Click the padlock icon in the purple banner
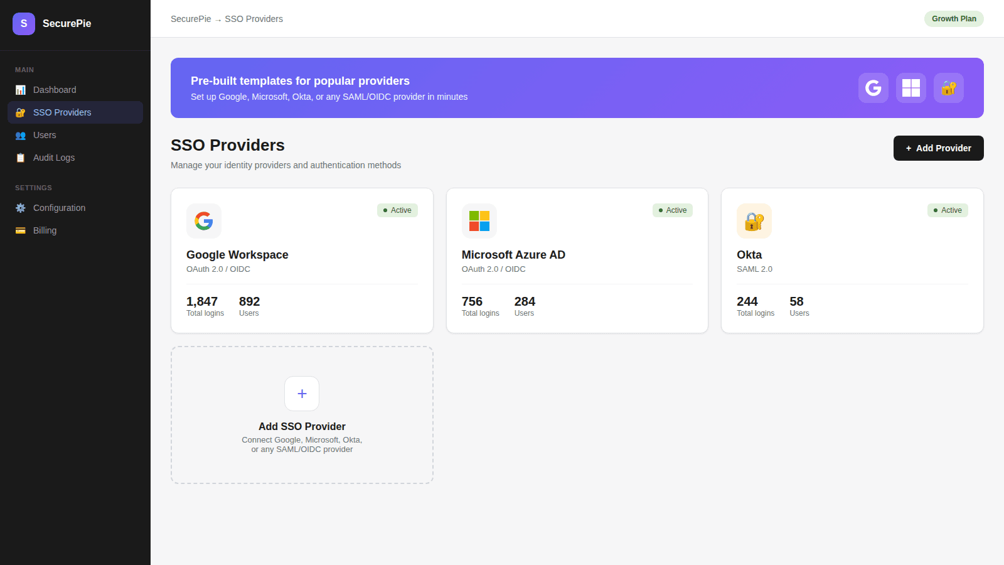Viewport: 1004px width, 565px height. (x=948, y=88)
